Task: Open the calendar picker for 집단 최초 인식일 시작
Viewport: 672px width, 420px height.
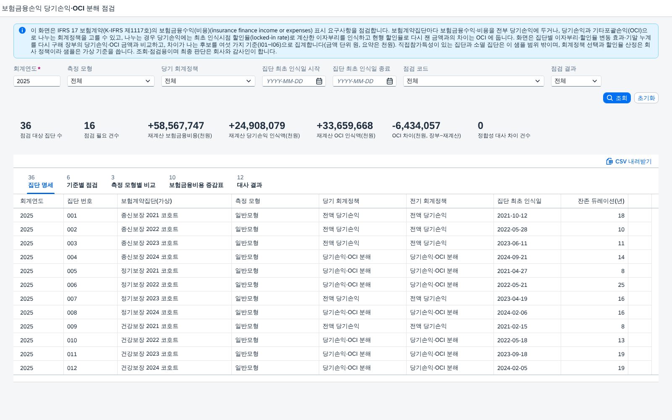Action: (319, 81)
